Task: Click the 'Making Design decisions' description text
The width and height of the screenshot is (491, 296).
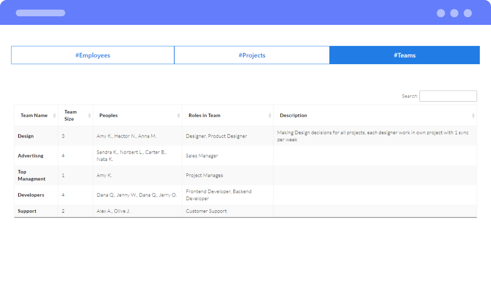Action: click(373, 136)
